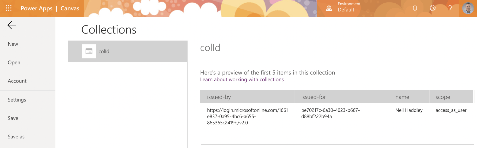Select New in the file menu
This screenshot has height=148, width=477.
coord(13,44)
